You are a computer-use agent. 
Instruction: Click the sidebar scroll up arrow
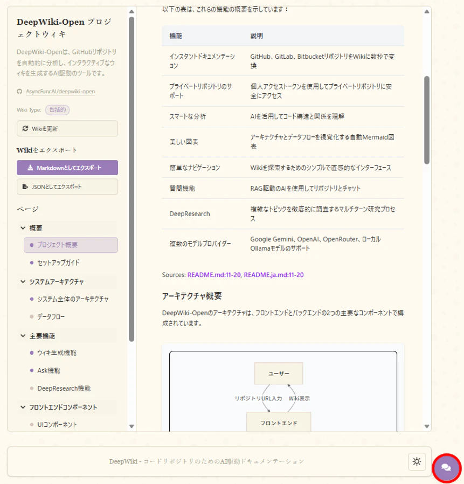pos(131,11)
